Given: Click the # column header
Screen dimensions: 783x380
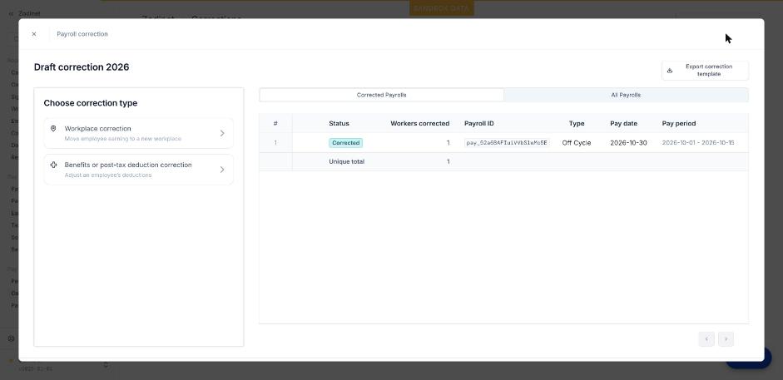Looking at the screenshot, I should pos(275,123).
